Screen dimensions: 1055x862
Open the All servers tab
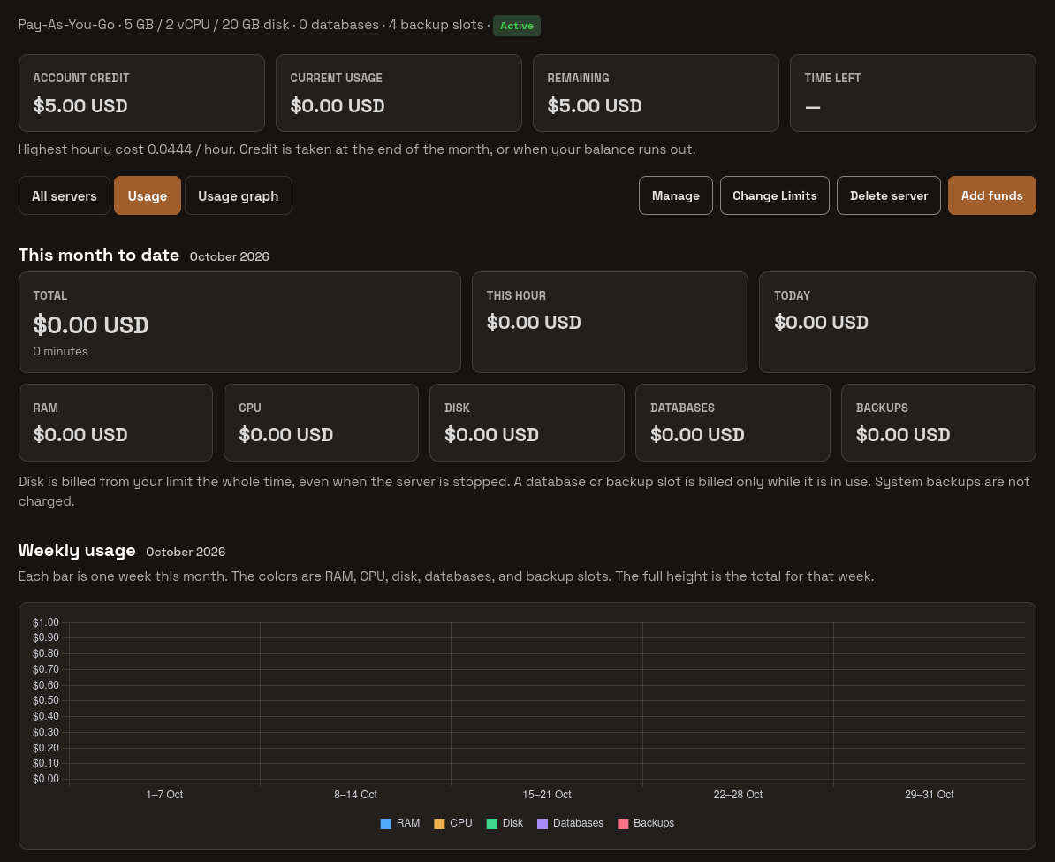tap(64, 196)
